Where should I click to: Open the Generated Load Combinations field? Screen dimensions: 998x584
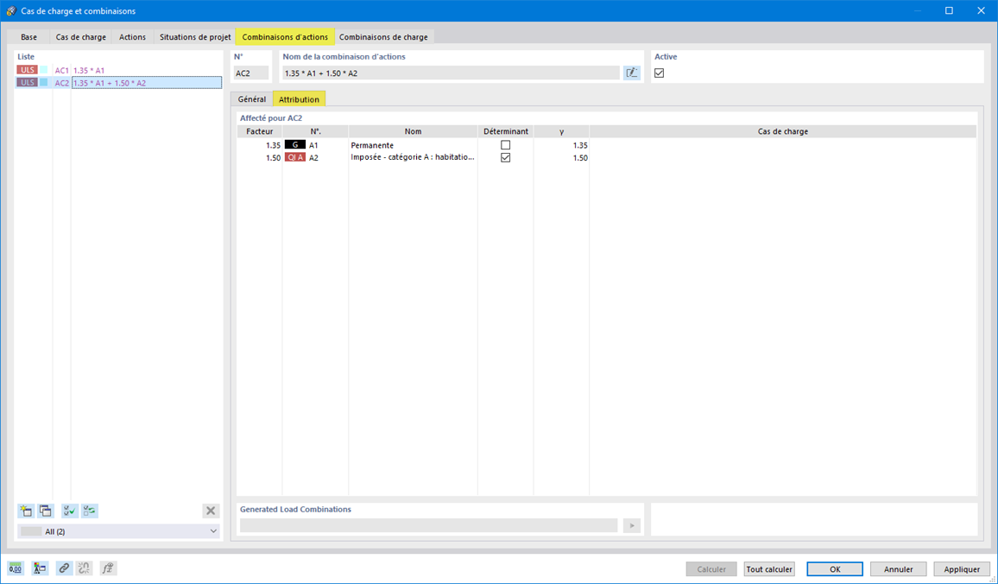[x=428, y=525]
